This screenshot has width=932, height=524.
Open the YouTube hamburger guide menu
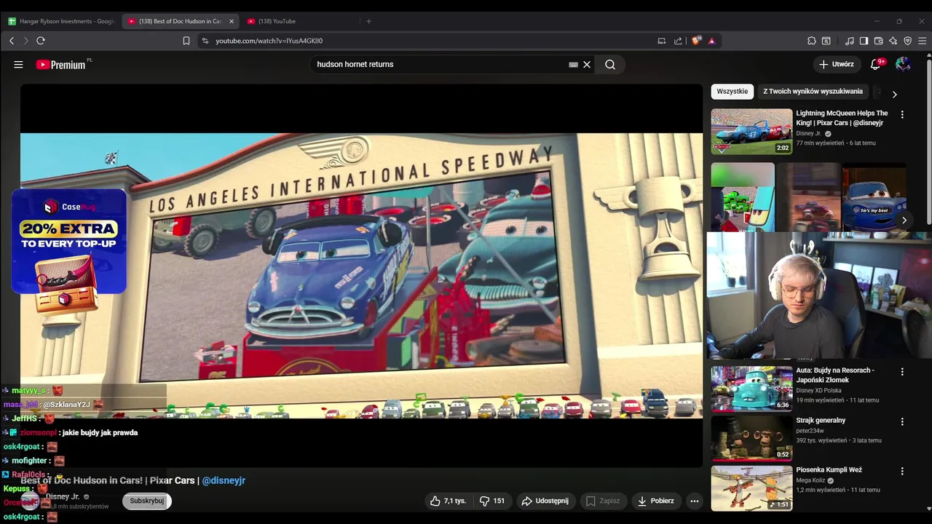click(x=18, y=64)
